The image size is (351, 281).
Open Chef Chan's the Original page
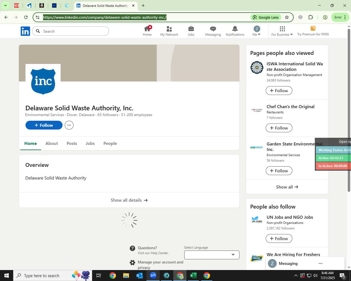[290, 106]
